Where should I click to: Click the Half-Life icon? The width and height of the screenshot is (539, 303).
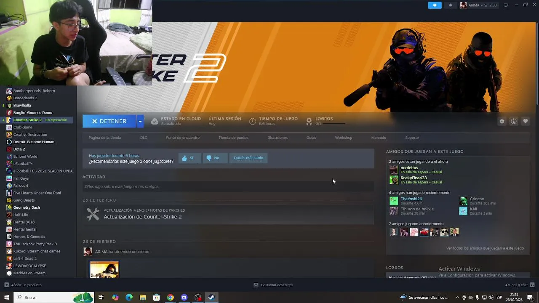9,215
